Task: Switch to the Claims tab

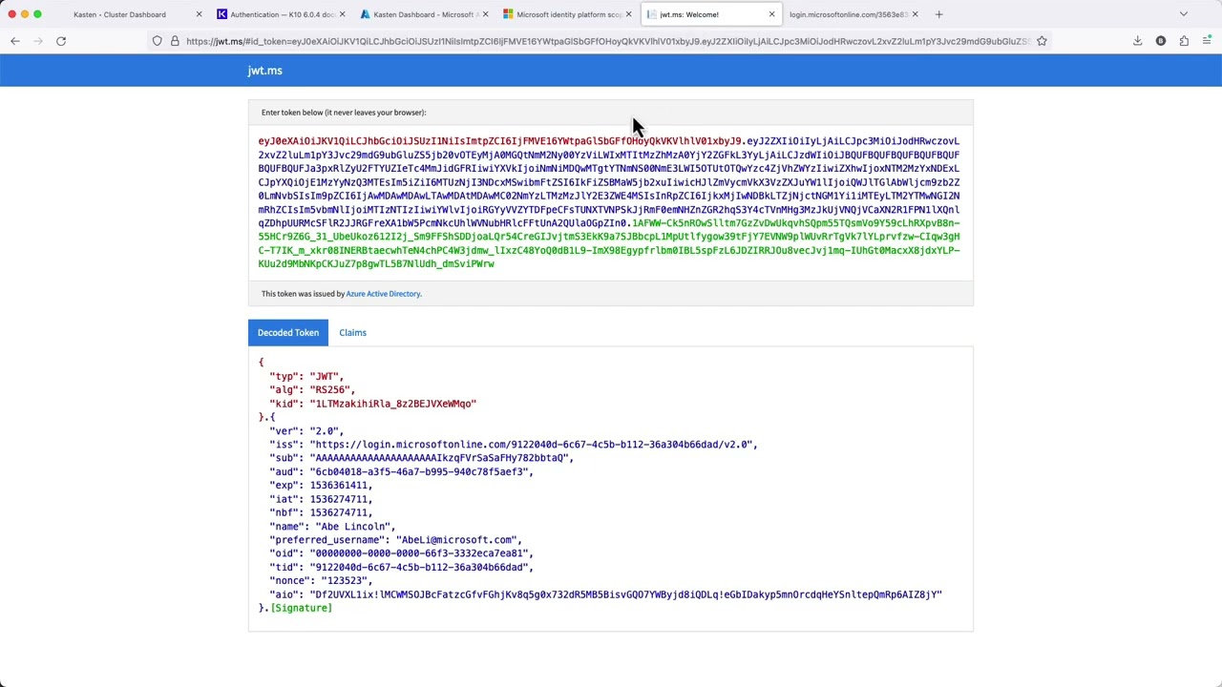Action: [x=352, y=332]
